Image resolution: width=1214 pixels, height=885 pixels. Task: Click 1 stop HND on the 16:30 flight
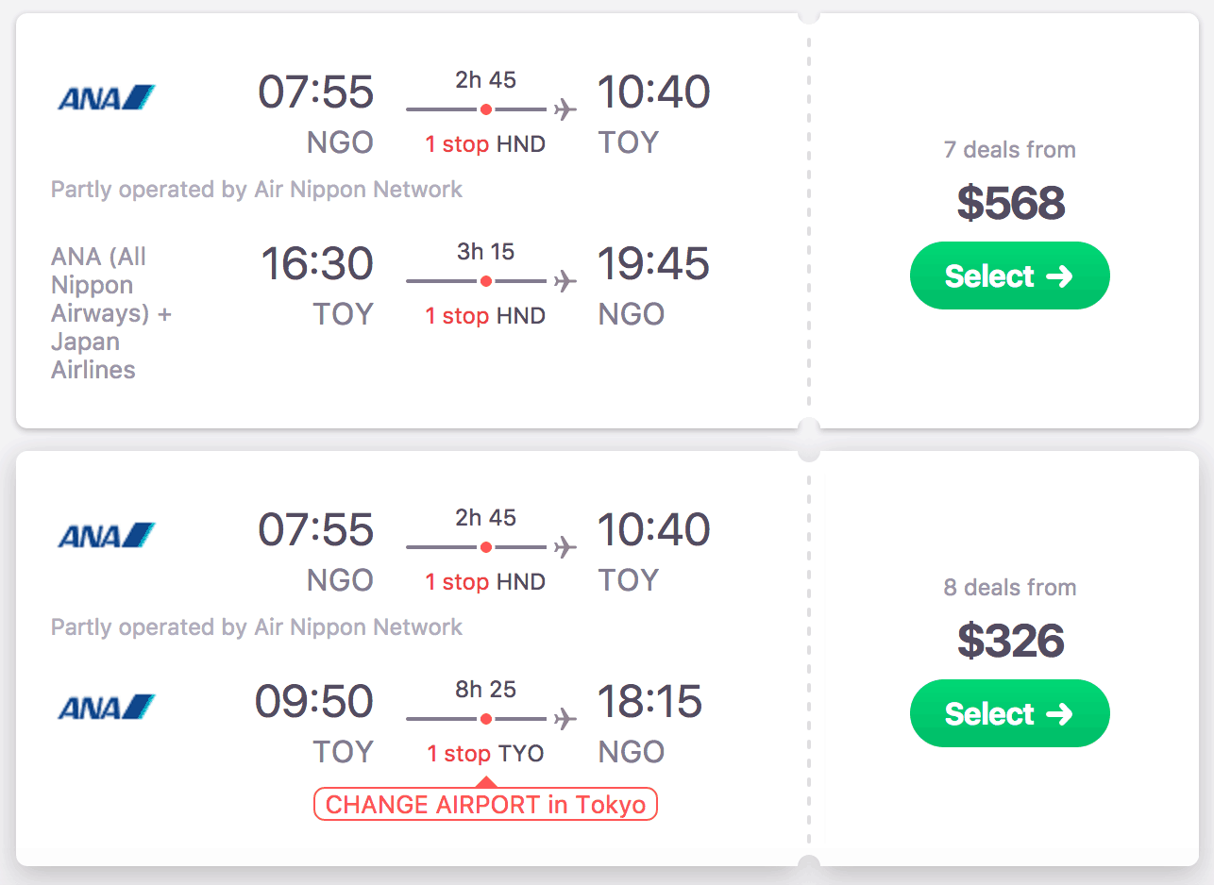[485, 315]
